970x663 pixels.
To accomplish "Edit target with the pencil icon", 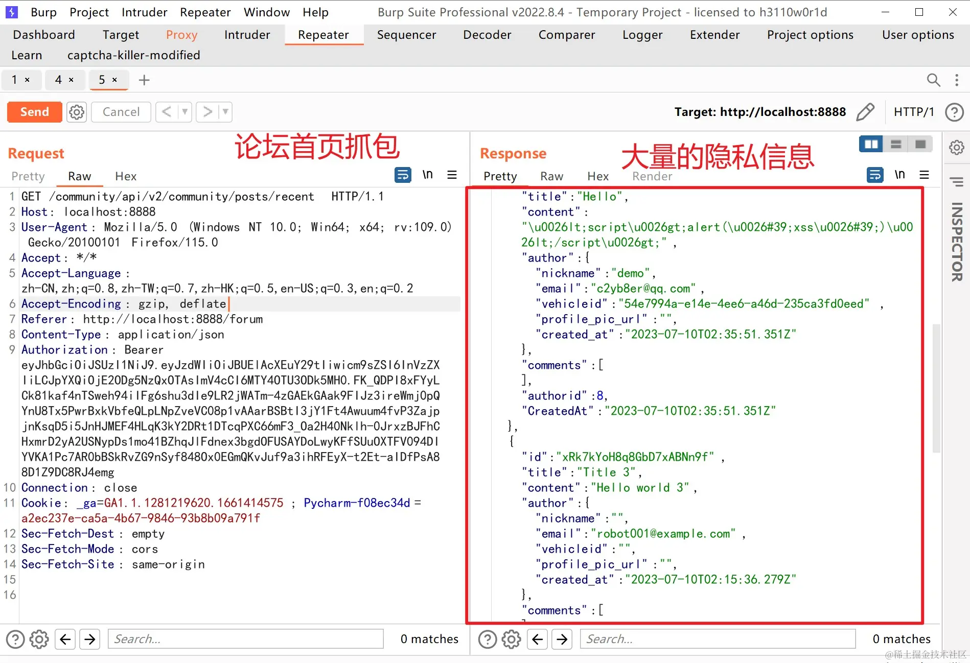I will pyautogui.click(x=865, y=112).
